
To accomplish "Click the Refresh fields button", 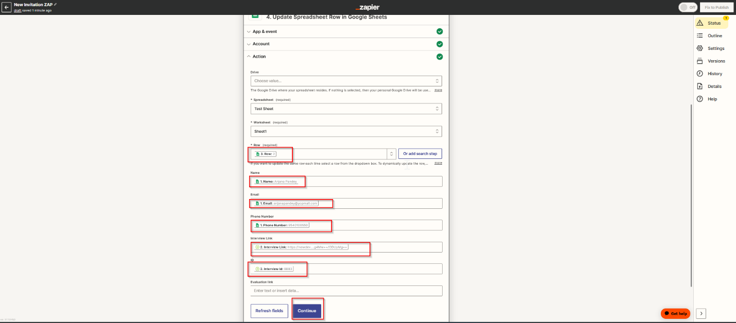I will pyautogui.click(x=269, y=311).
